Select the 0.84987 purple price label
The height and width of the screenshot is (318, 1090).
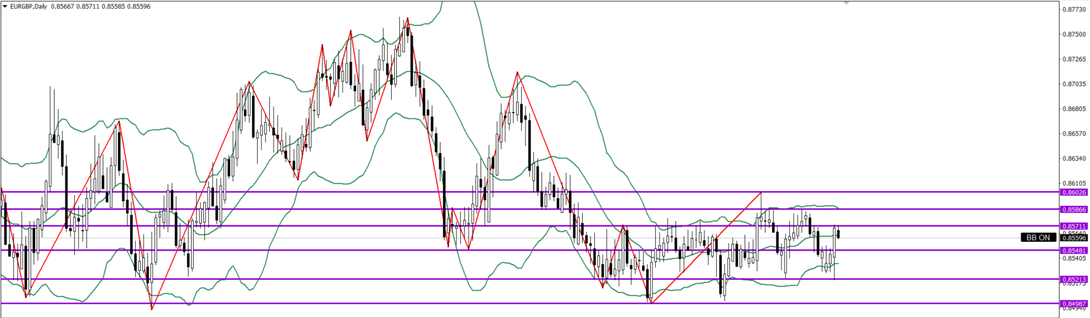tap(1073, 304)
